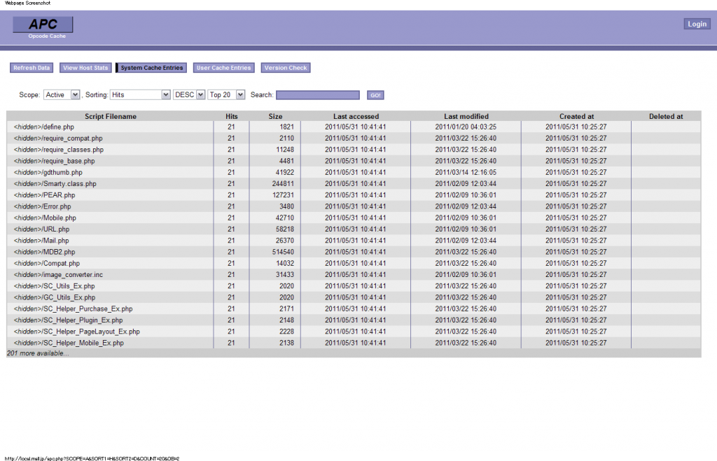This screenshot has height=461, width=717.
Task: Expand the Sorting dropdown showing Hits
Action: [140, 94]
